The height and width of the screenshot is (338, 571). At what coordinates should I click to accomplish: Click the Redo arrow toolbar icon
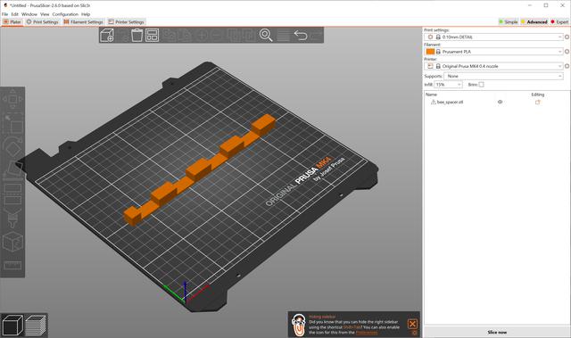(316, 35)
